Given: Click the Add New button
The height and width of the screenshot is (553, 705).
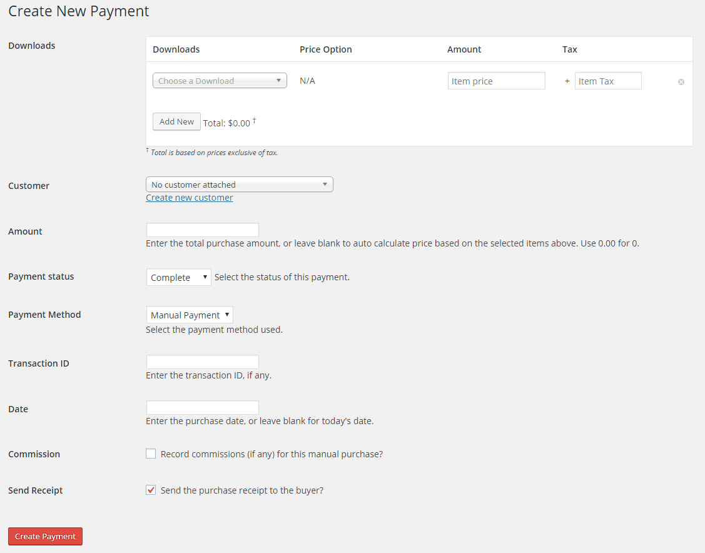Looking at the screenshot, I should pyautogui.click(x=176, y=122).
